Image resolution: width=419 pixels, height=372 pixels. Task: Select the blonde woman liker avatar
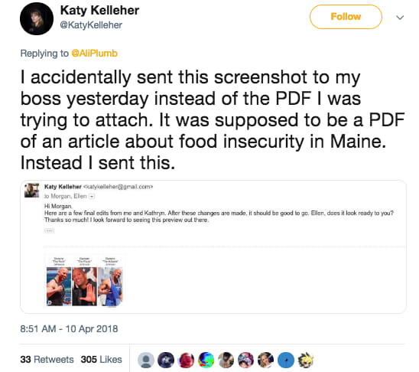[266, 360]
